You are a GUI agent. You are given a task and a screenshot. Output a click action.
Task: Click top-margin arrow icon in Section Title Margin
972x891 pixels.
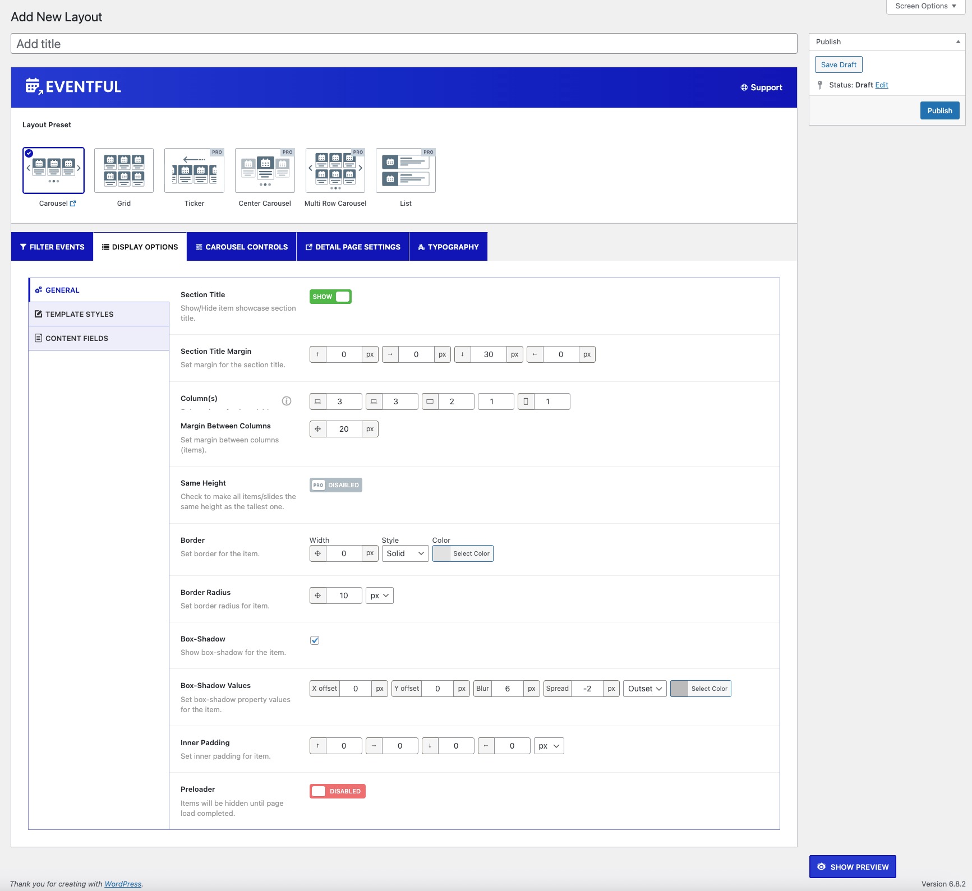point(318,354)
